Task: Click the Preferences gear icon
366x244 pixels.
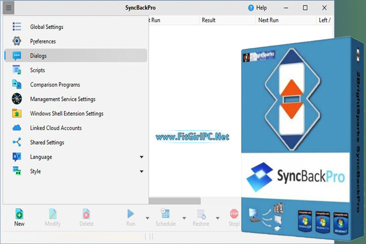Action: 17,41
